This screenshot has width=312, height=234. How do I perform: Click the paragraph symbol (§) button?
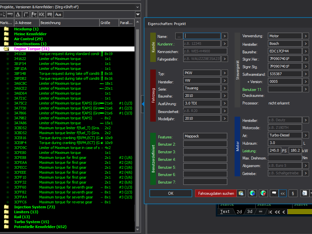click(293, 193)
